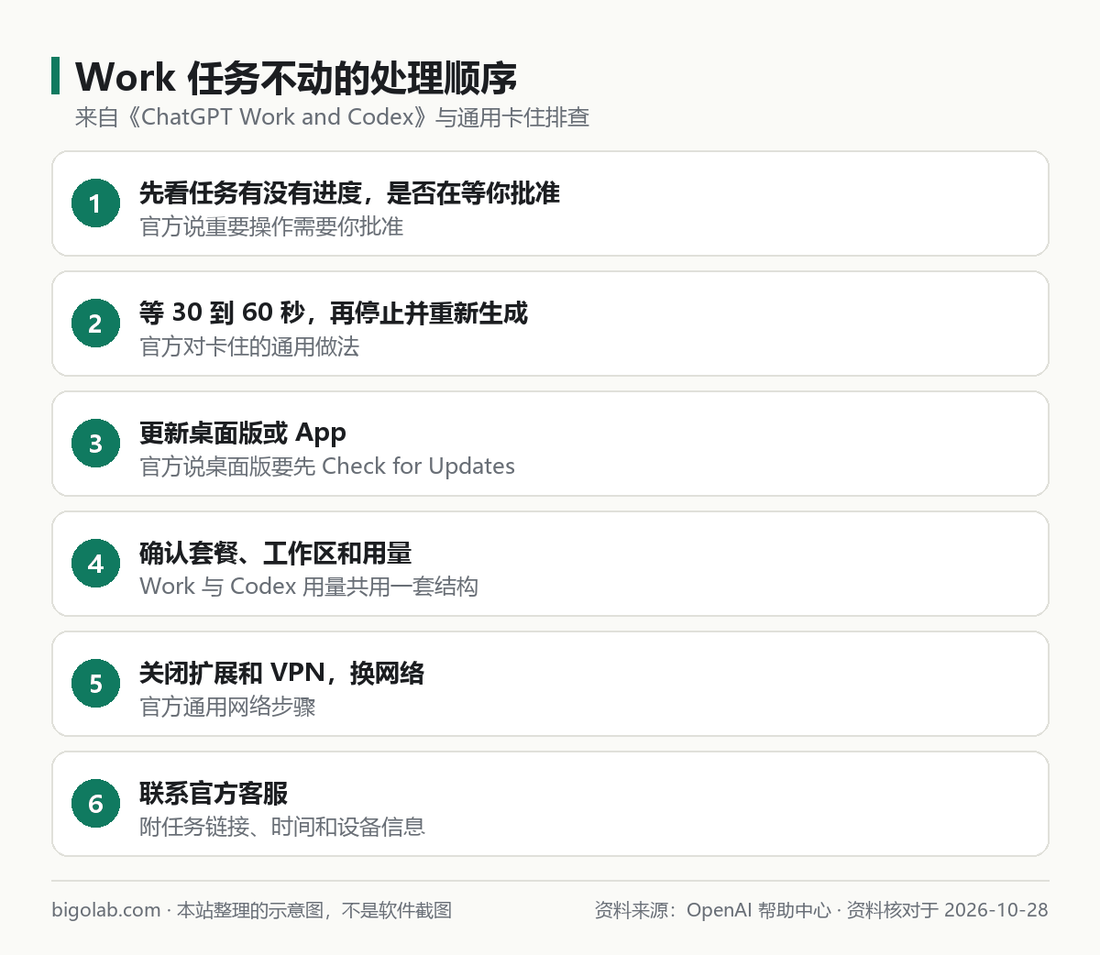Click heading '联系官方客服'

[x=214, y=794]
